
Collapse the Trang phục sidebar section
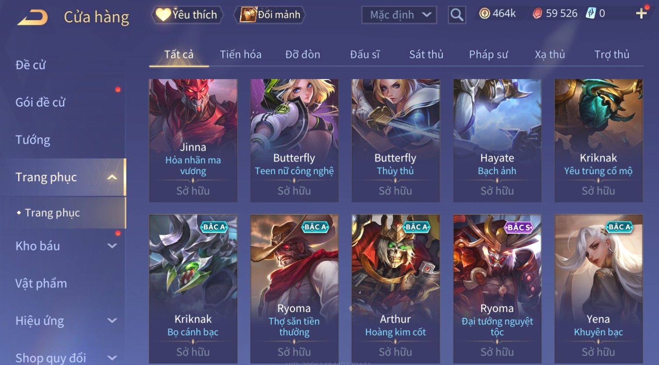click(x=112, y=177)
